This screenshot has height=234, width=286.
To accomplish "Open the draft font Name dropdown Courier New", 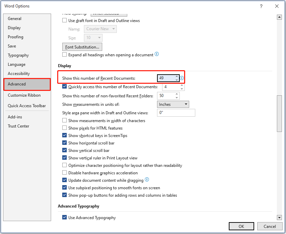I will (x=100, y=29).
